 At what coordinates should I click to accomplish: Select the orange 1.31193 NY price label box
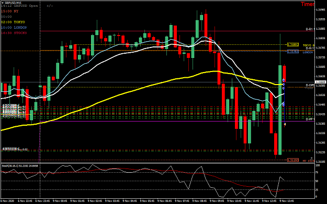pos(293,160)
